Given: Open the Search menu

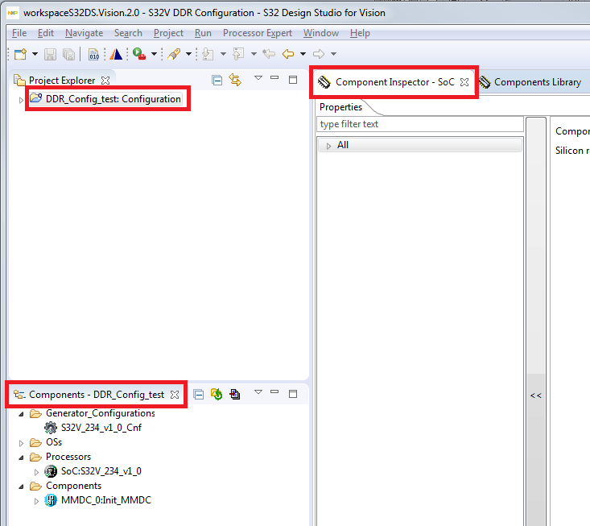Looking at the screenshot, I should point(128,33).
